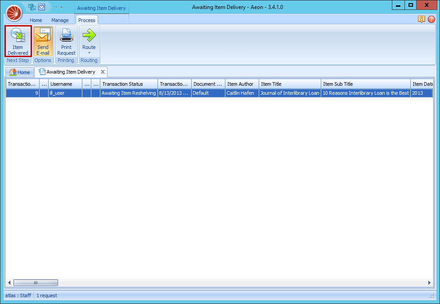Click the refresh icon in quick access toolbar
Screen dimensions: 440x304
click(x=31, y=7)
